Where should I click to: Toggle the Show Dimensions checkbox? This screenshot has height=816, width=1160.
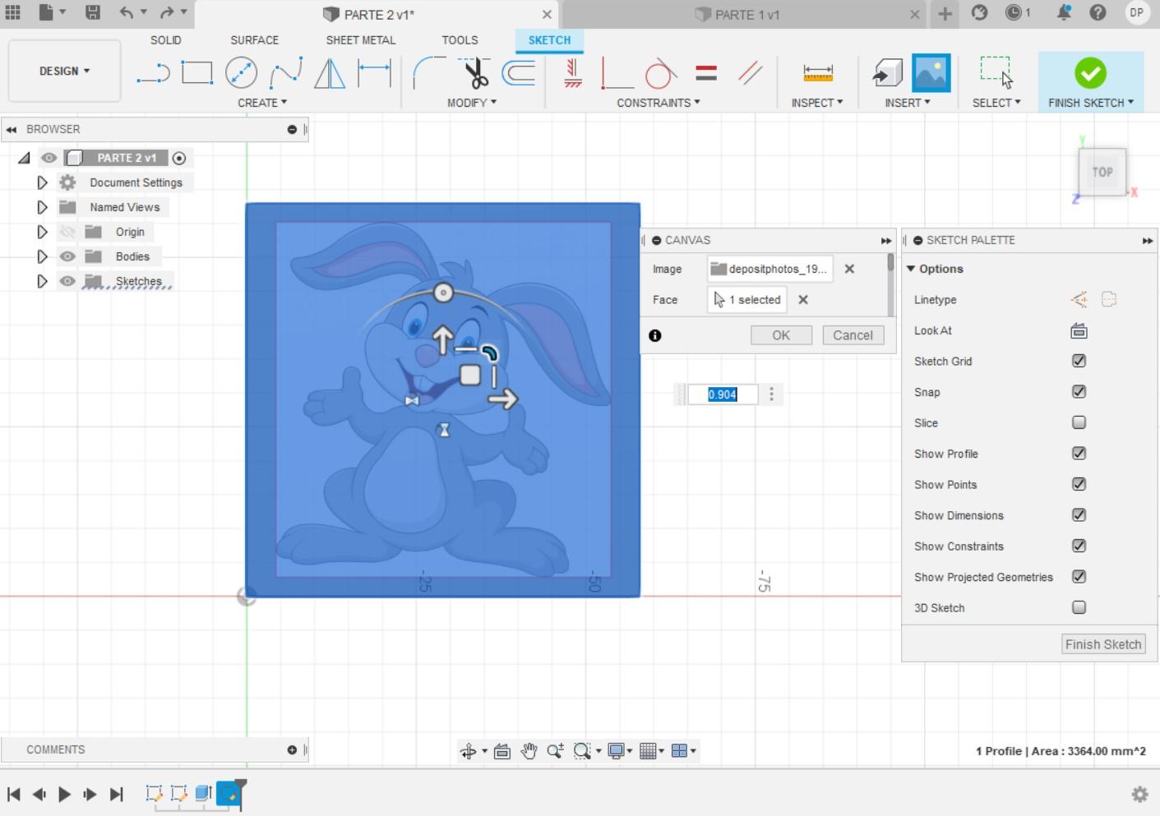point(1079,515)
